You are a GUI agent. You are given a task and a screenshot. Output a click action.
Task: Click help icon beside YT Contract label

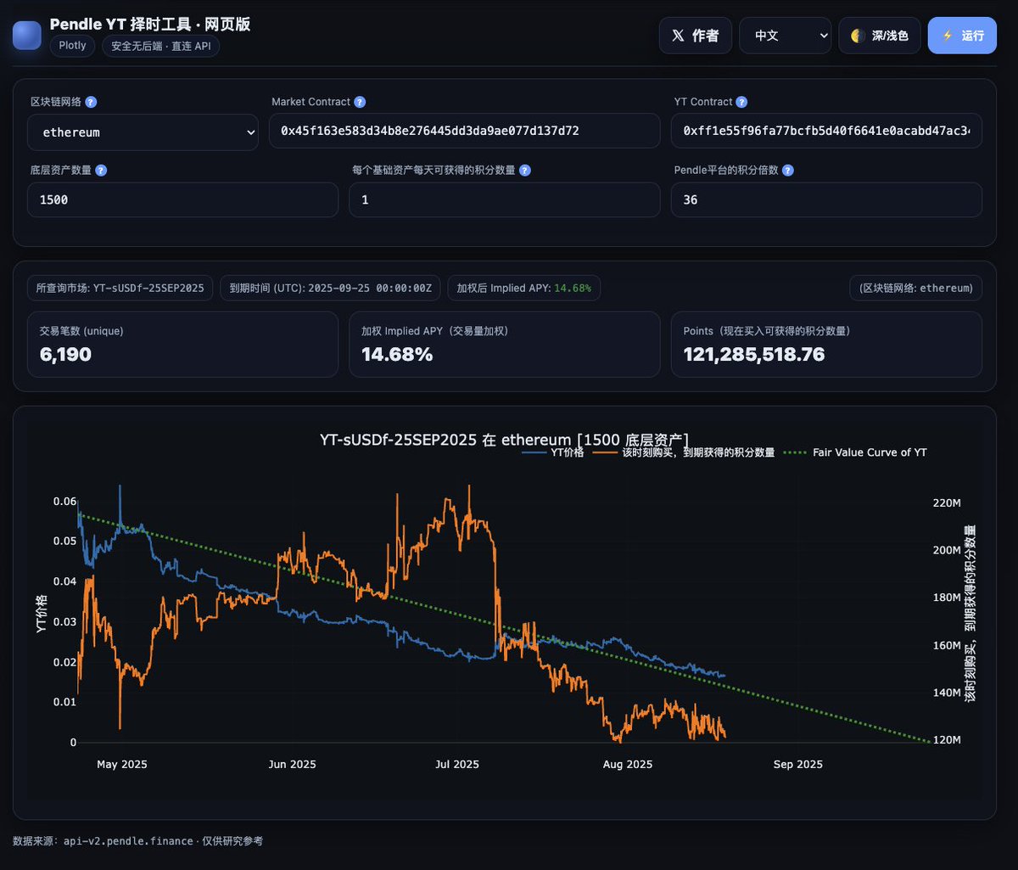click(x=741, y=102)
